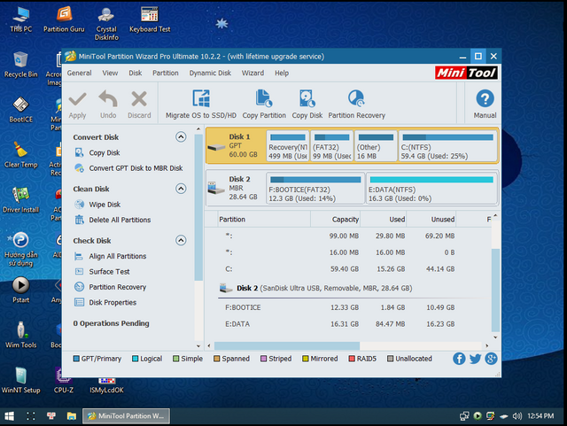Open the View menu

pos(110,73)
